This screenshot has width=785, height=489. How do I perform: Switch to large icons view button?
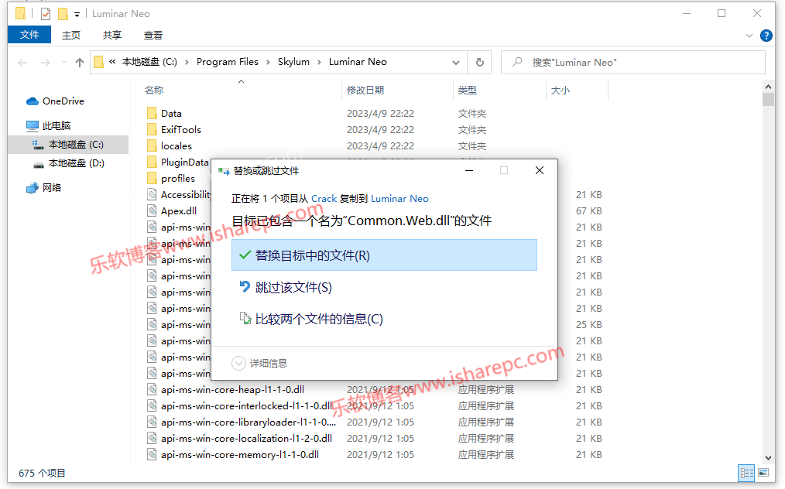tap(763, 473)
